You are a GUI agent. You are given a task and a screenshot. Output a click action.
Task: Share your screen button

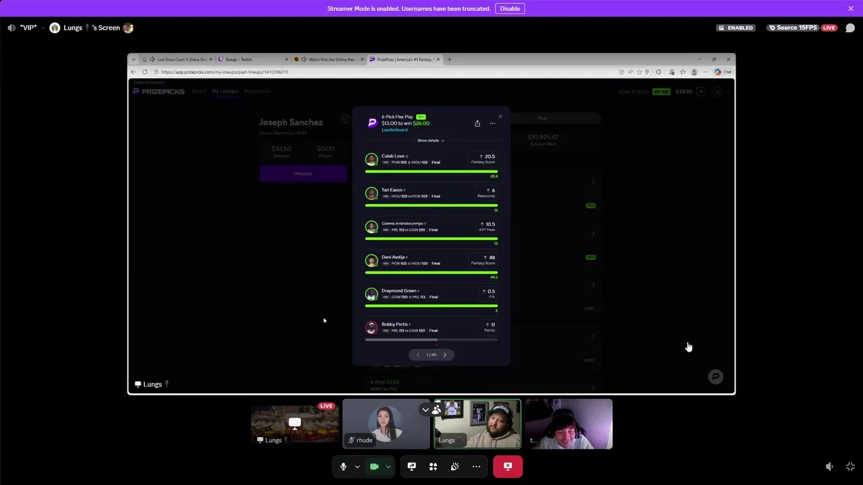412,466
